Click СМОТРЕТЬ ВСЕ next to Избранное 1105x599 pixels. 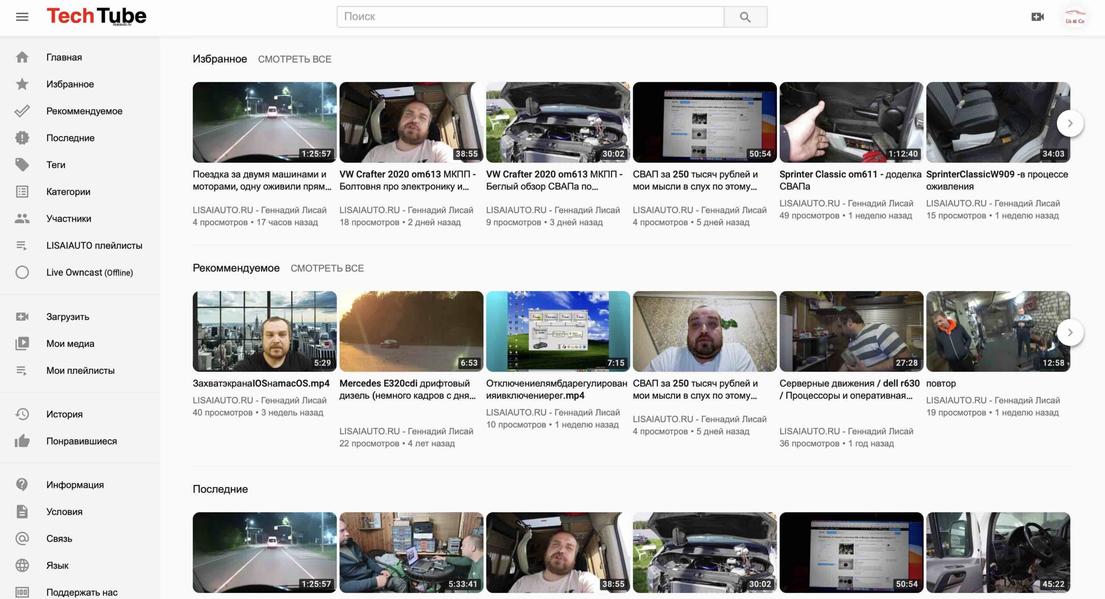(294, 59)
